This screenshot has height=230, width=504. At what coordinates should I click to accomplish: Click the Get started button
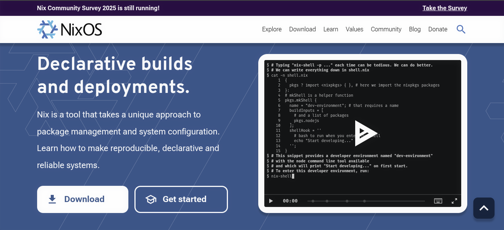tap(181, 199)
